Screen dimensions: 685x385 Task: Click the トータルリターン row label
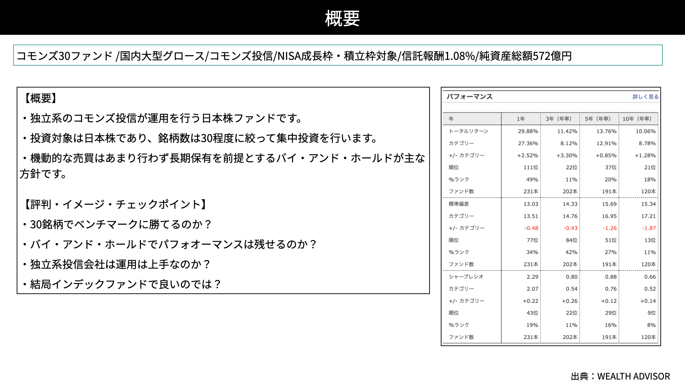468,131
